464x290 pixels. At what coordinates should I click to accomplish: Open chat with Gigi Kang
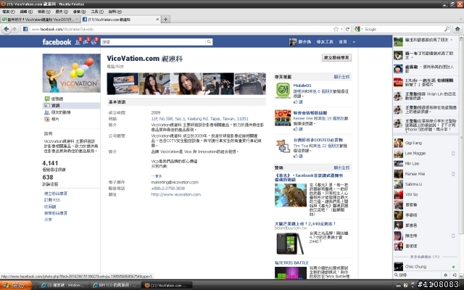(425, 143)
